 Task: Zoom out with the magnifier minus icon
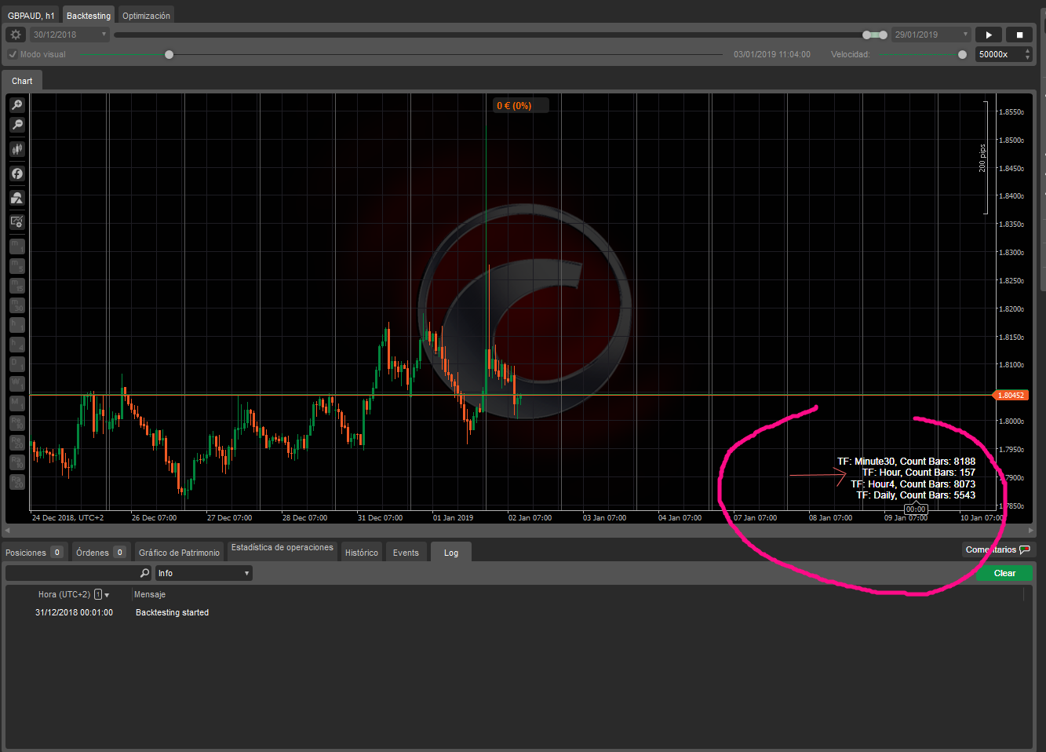point(16,125)
